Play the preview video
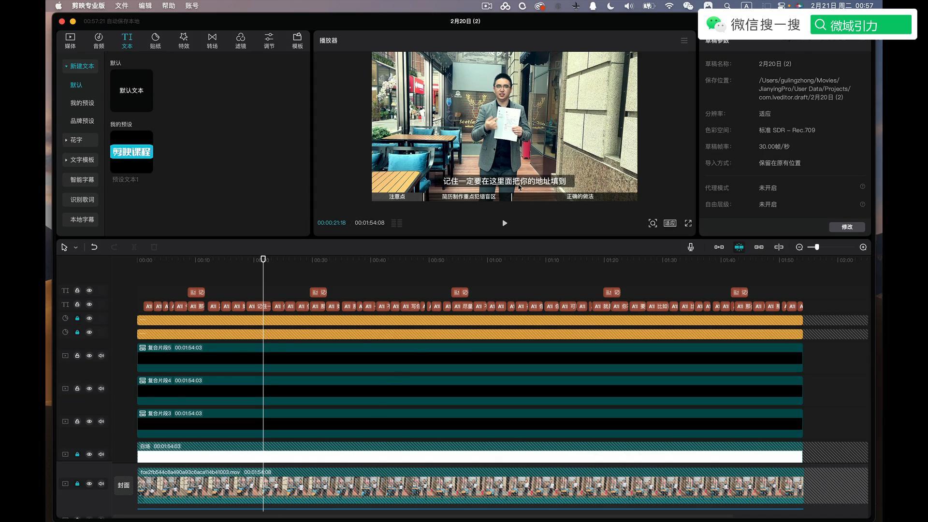The image size is (928, 522). [505, 223]
